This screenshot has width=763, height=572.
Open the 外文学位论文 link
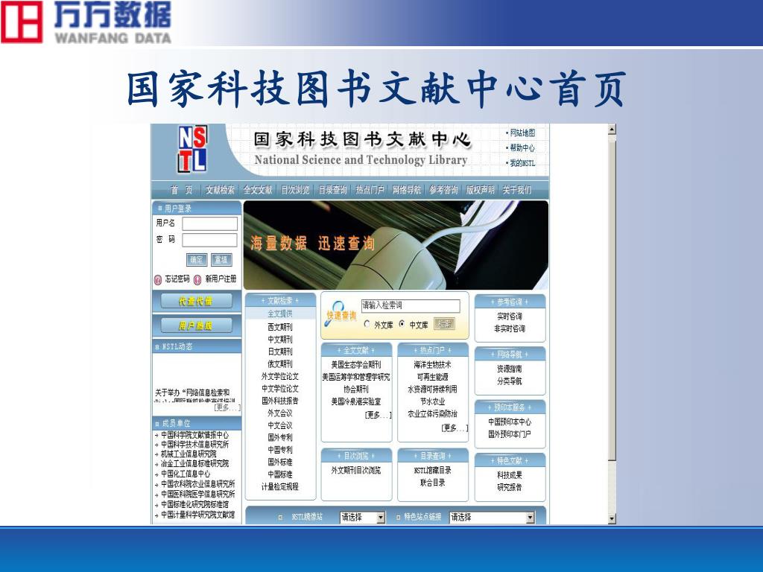coord(280,376)
